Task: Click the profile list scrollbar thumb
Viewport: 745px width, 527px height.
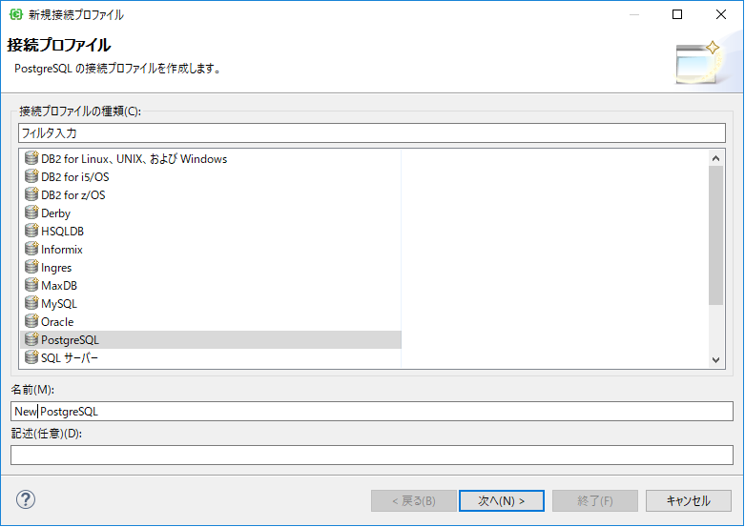Action: 716,235
